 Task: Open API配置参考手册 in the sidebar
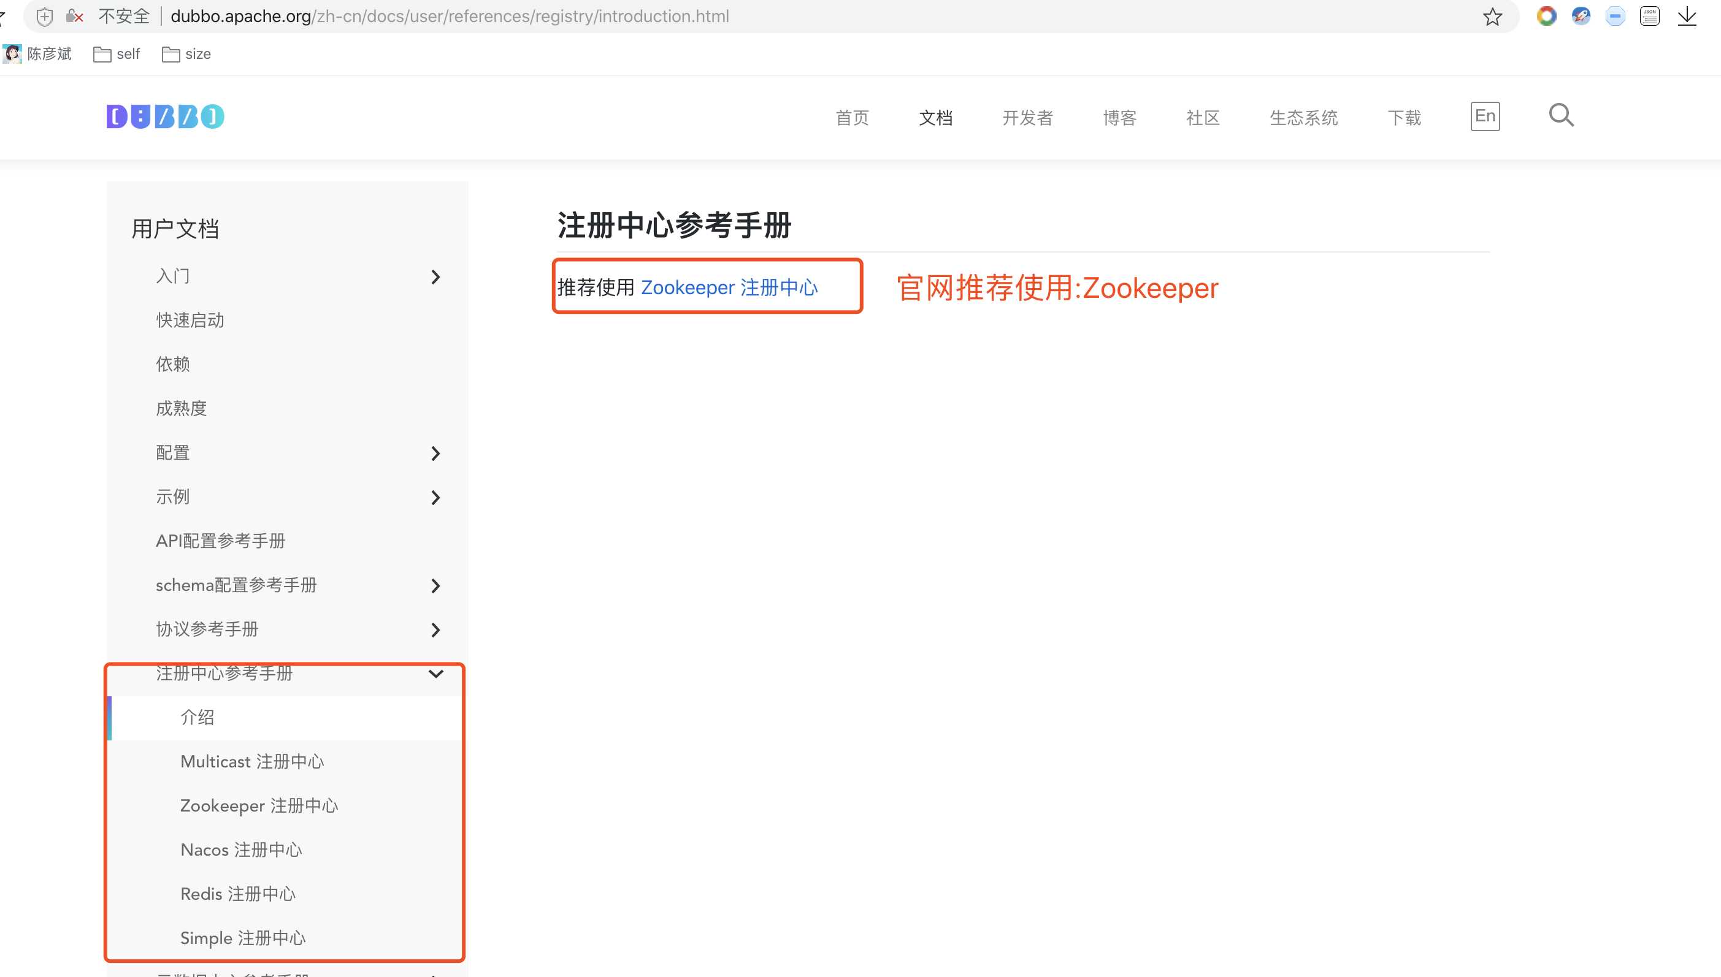pos(220,541)
